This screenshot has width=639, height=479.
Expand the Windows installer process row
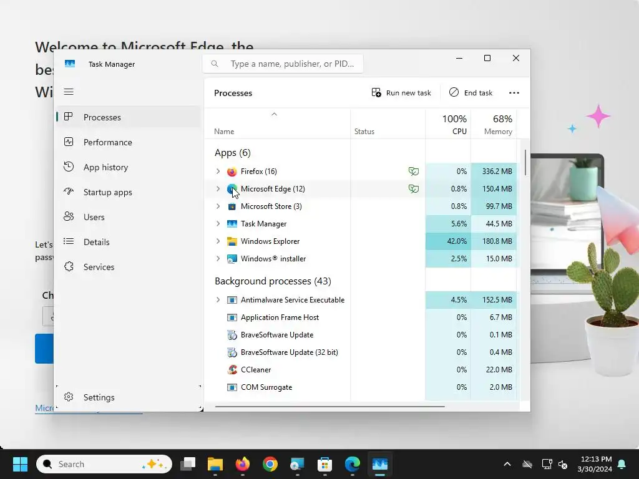point(218,259)
